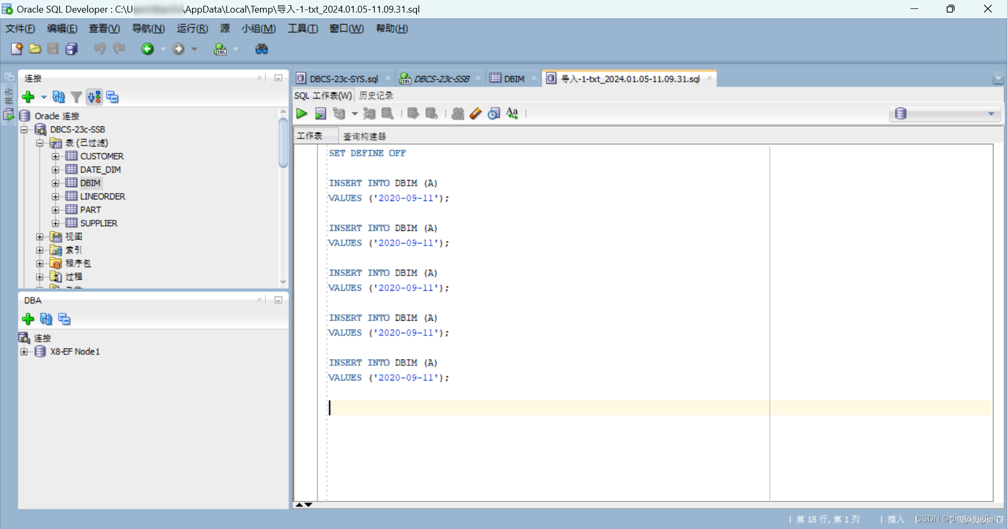
Task: Open the 历史记录 history tab
Action: coord(376,96)
